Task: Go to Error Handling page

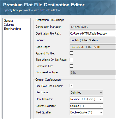Action: point(12,29)
